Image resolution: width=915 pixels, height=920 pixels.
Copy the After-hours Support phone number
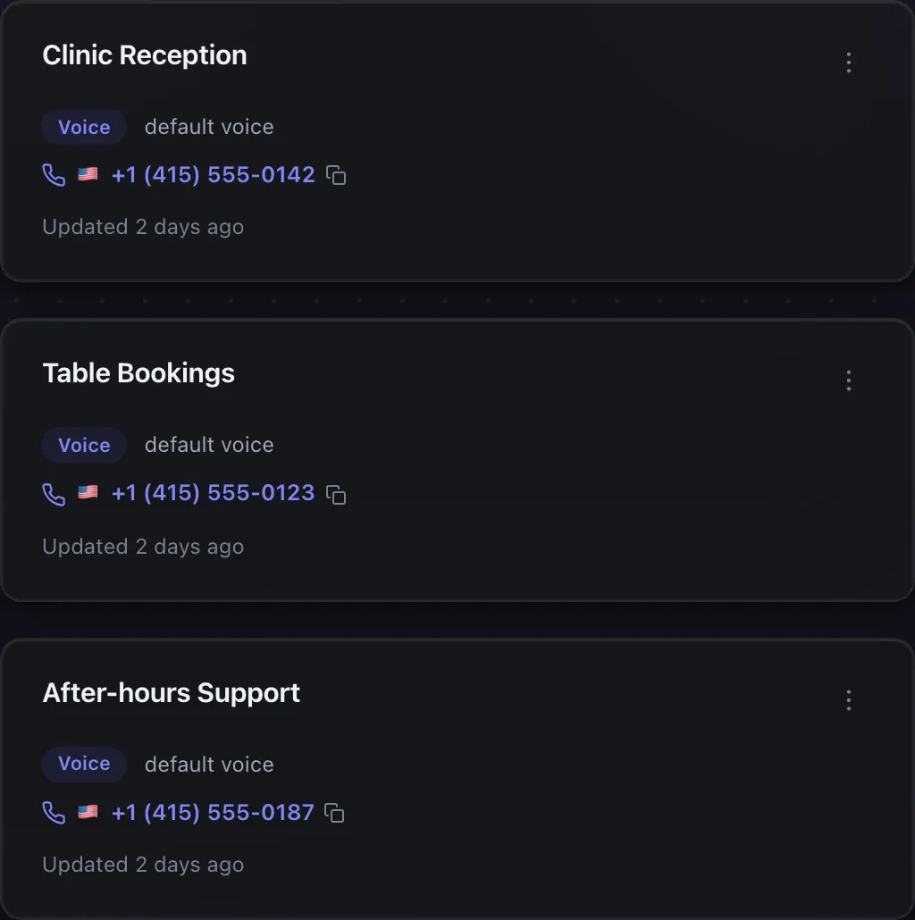pos(334,813)
